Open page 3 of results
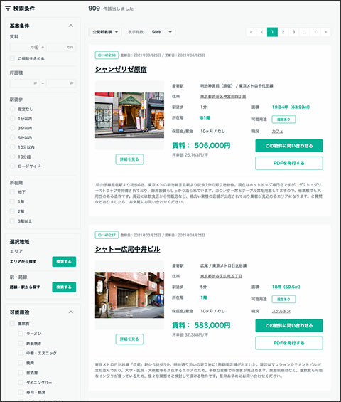The image size is (341, 402). click(293, 32)
